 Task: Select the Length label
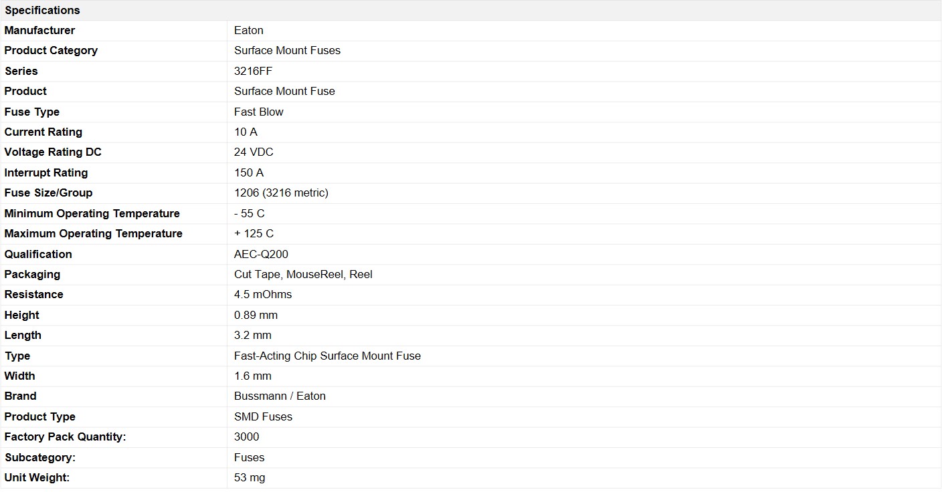point(23,335)
